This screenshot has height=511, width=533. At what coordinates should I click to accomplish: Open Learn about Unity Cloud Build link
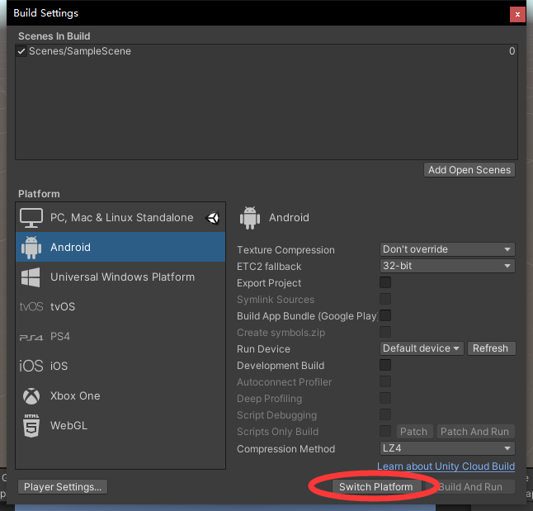tap(446, 466)
